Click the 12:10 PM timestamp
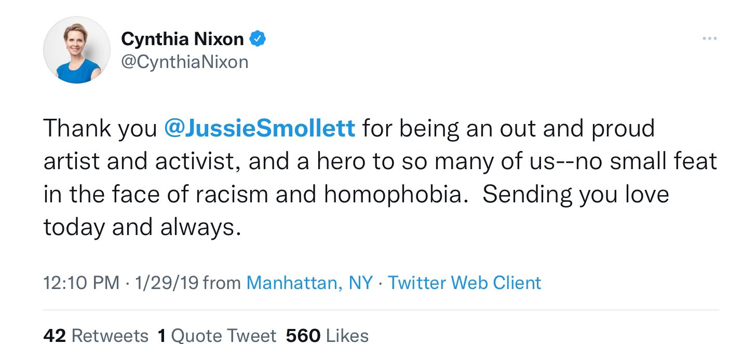The image size is (729, 344). coord(81,283)
